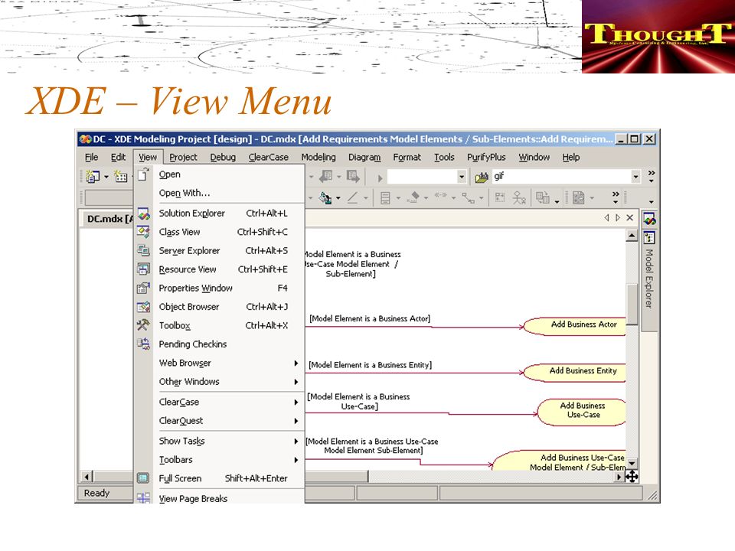Click the start debug play arrow
Image resolution: width=735 pixels, height=551 pixels.
point(381,178)
